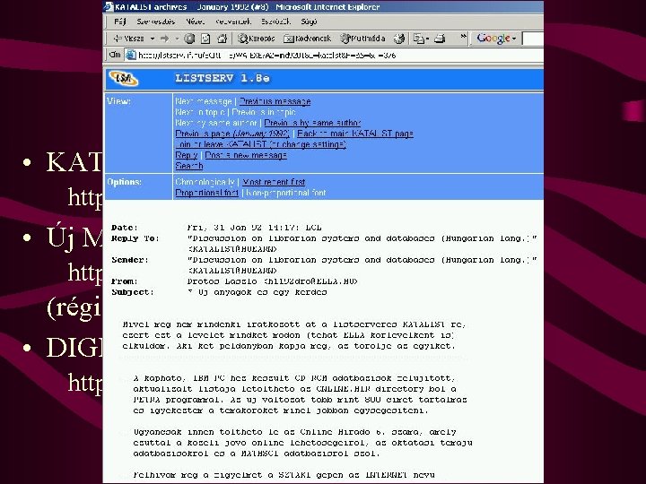The image size is (646, 484).
Task: Click the 'View:' section label
Action: (118, 100)
